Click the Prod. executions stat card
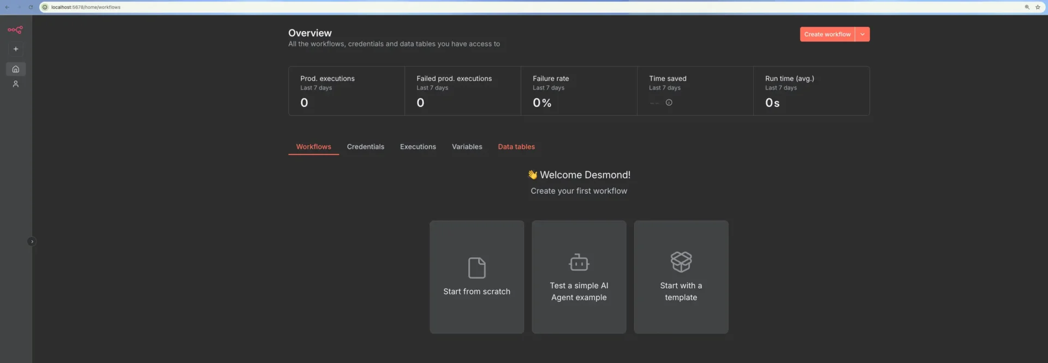 click(x=347, y=91)
